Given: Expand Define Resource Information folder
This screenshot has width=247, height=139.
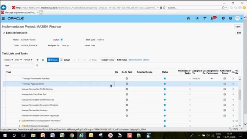Looking at the screenshot, I should [20, 126].
